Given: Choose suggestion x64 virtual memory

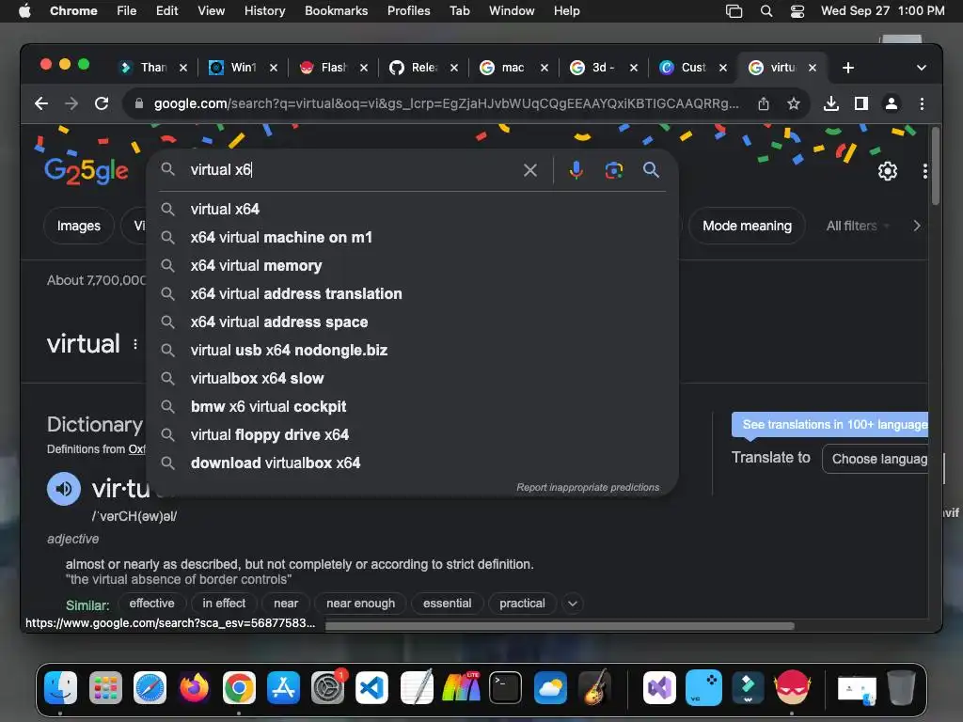Looking at the screenshot, I should (x=412, y=266).
